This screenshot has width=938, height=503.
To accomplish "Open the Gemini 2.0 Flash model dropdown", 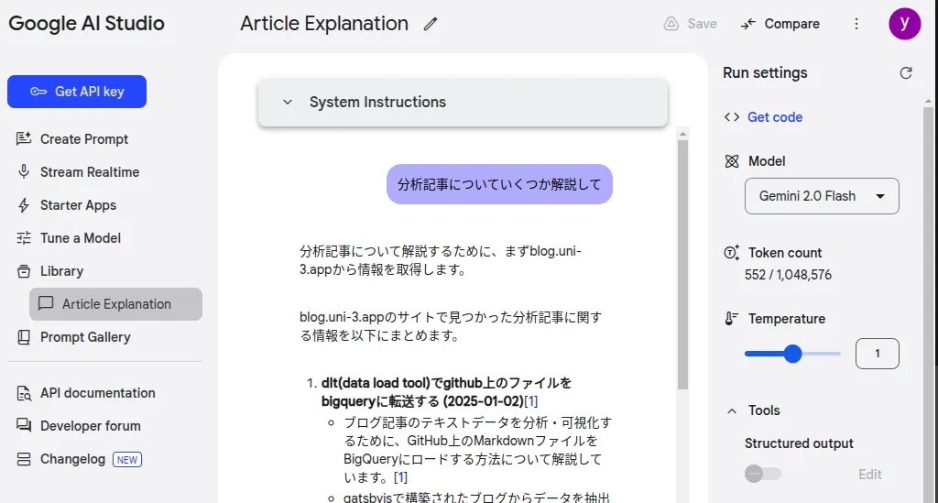I will 822,196.
